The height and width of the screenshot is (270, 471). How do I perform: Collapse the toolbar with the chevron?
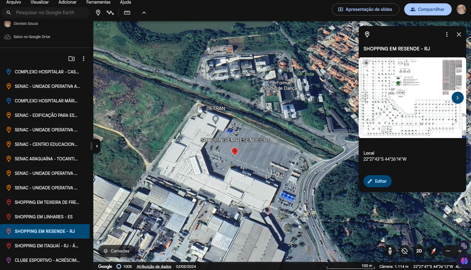[144, 13]
